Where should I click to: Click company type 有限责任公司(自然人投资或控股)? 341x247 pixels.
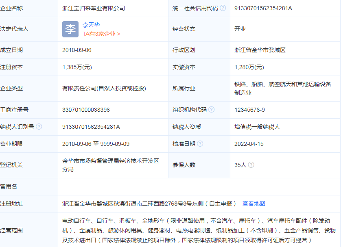point(104,88)
